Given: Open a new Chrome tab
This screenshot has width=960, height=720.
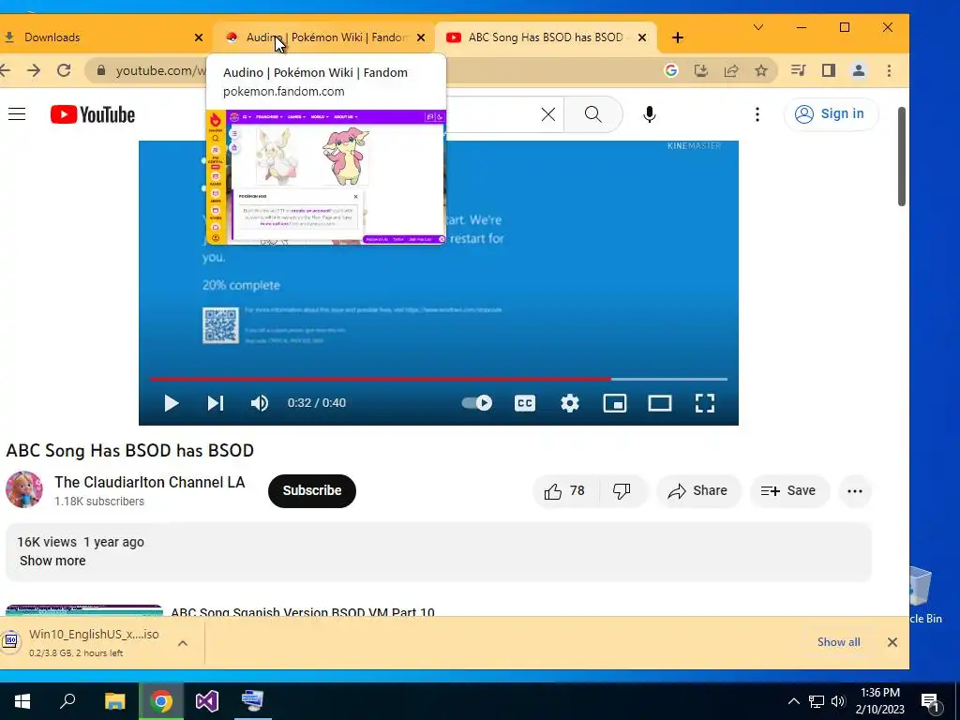Looking at the screenshot, I should tap(677, 37).
